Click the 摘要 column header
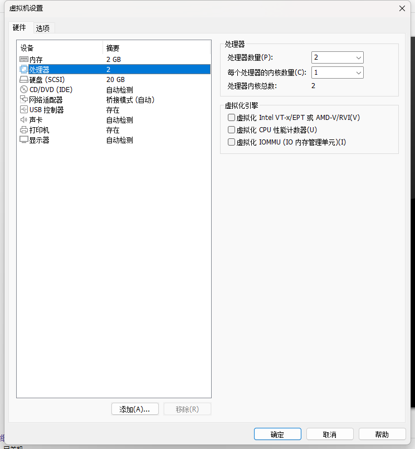 point(113,48)
